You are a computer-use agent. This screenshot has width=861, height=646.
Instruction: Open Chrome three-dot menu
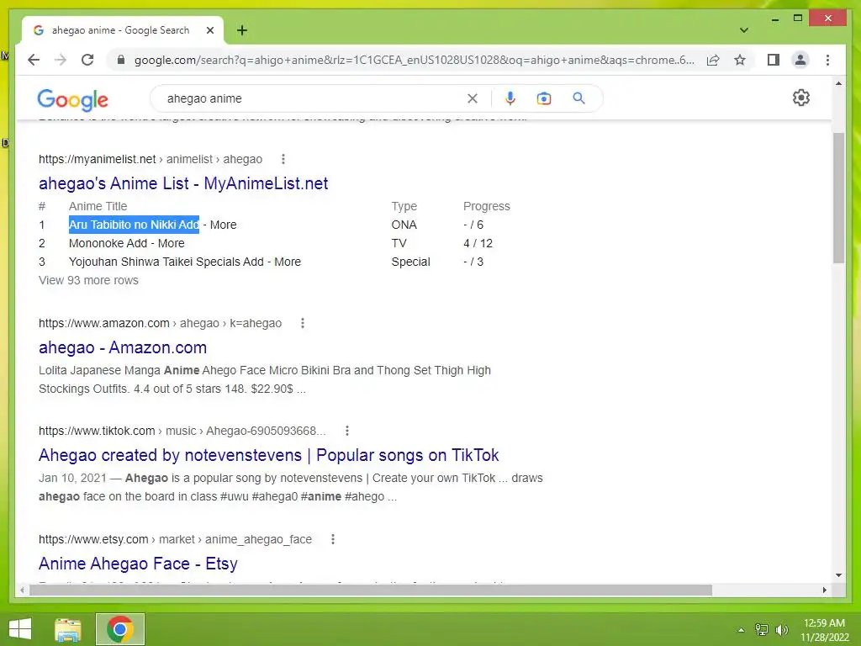coord(827,60)
